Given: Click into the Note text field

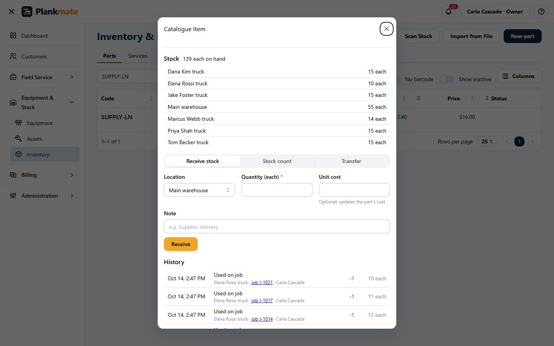Looking at the screenshot, I should [x=277, y=226].
